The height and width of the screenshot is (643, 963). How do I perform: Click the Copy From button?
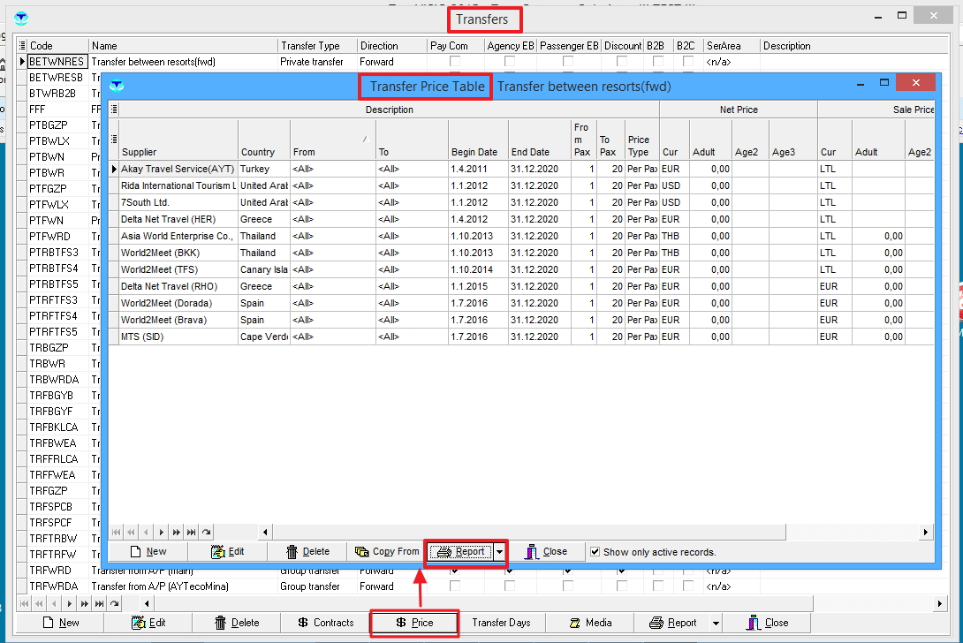coord(387,551)
